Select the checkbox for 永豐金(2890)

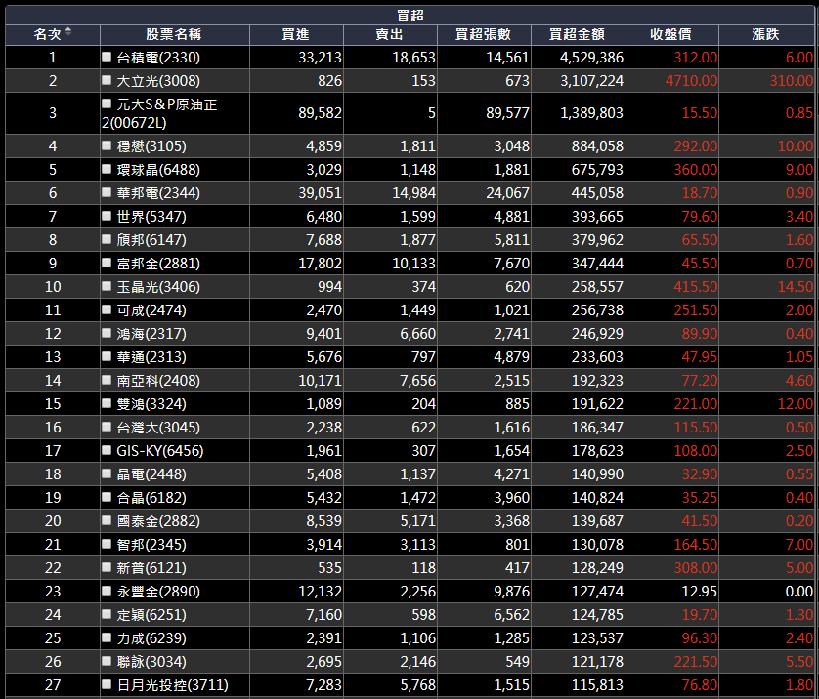pyautogui.click(x=107, y=591)
